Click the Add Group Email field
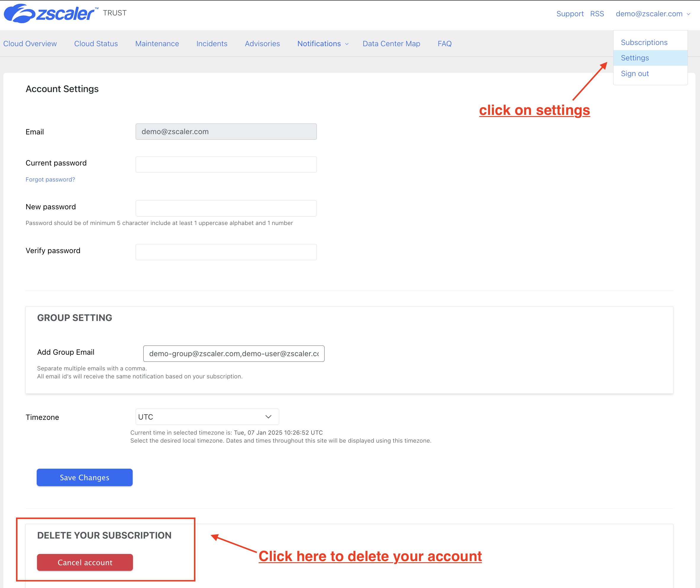Image resolution: width=700 pixels, height=588 pixels. pyautogui.click(x=234, y=353)
